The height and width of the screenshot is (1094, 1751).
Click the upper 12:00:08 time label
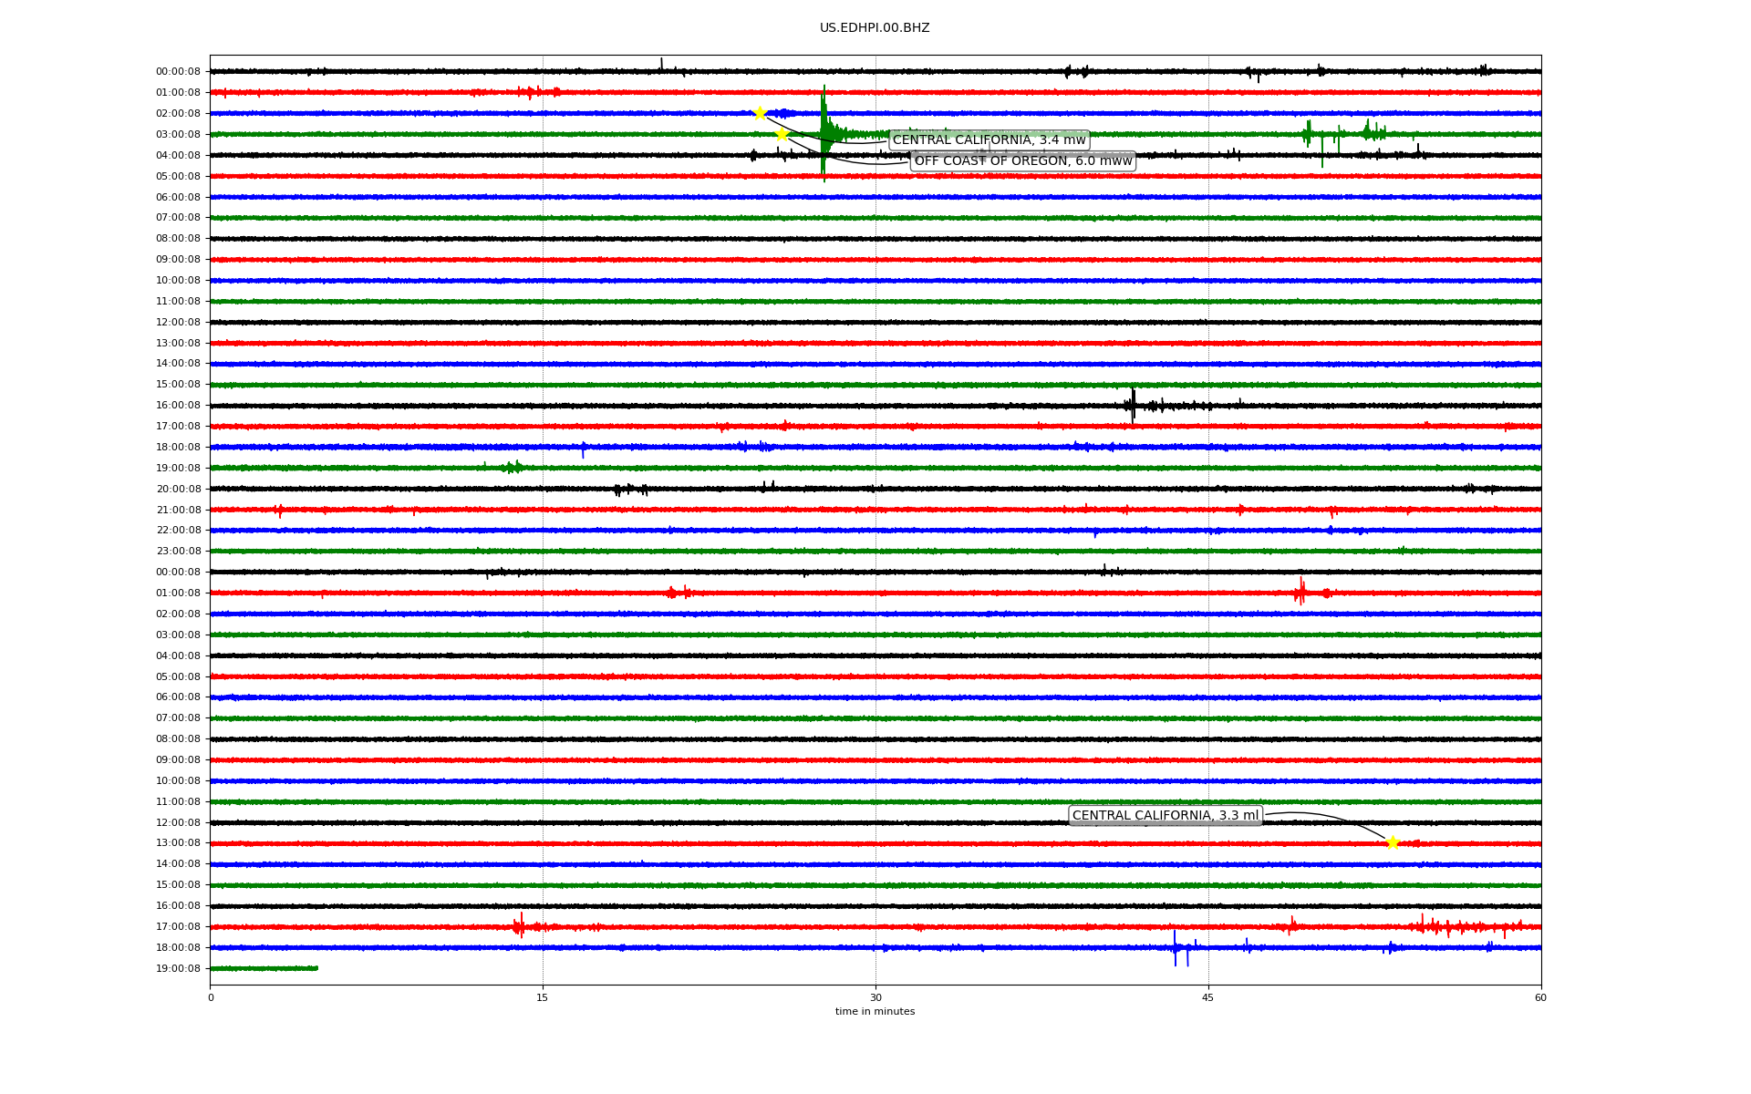click(178, 322)
